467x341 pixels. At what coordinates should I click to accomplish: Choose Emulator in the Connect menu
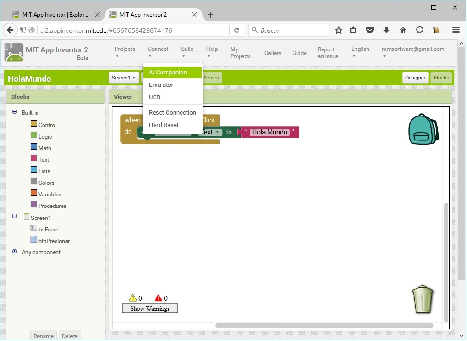(161, 85)
